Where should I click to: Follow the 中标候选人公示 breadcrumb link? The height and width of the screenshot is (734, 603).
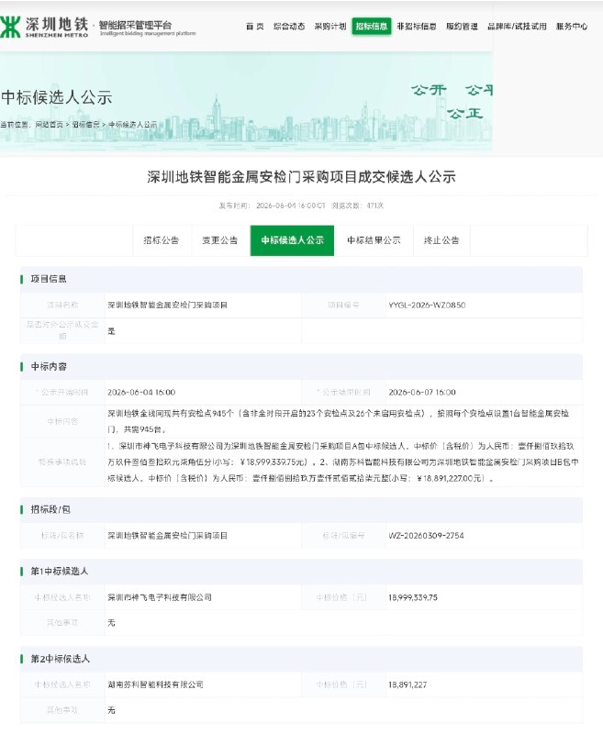coord(132,125)
